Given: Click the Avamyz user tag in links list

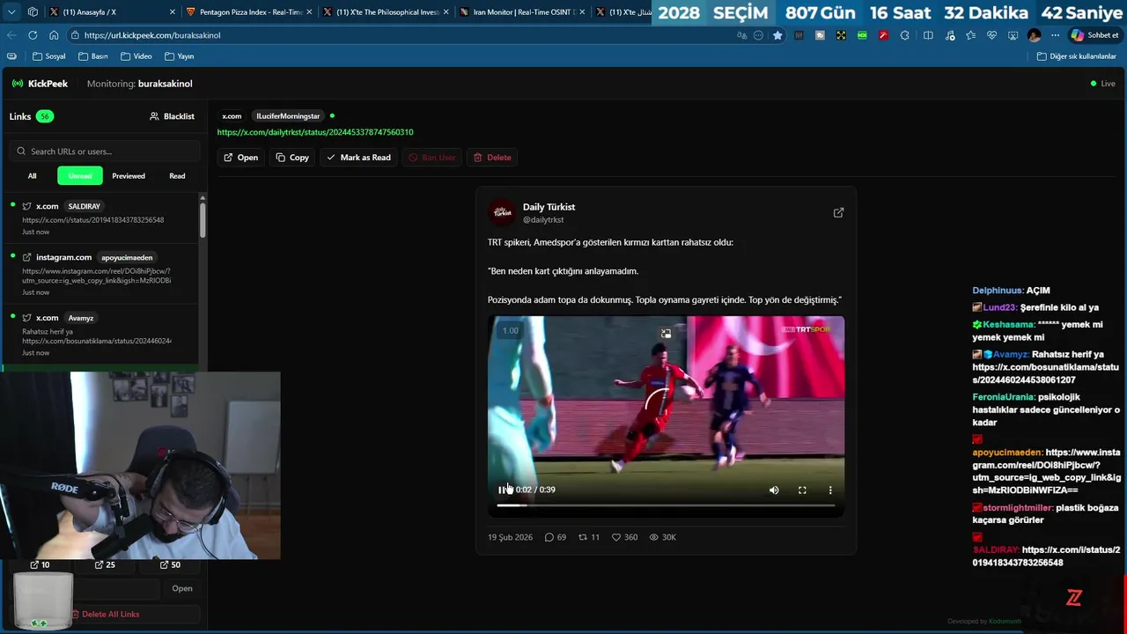Looking at the screenshot, I should point(81,318).
